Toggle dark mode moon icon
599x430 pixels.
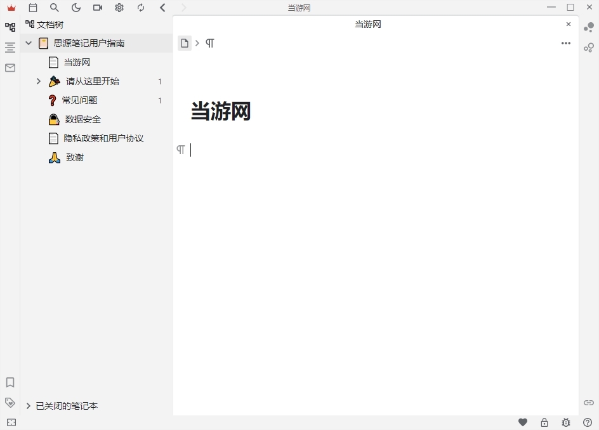pyautogui.click(x=76, y=8)
